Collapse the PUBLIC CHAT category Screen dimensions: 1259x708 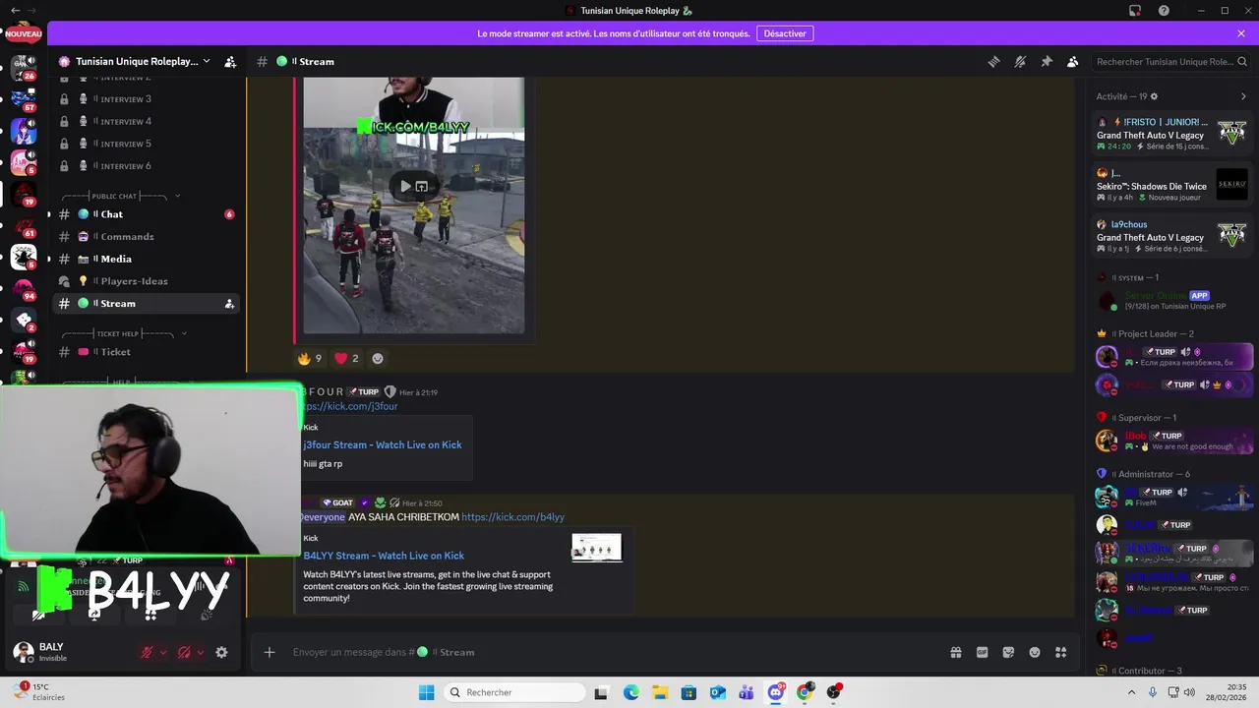(119, 196)
